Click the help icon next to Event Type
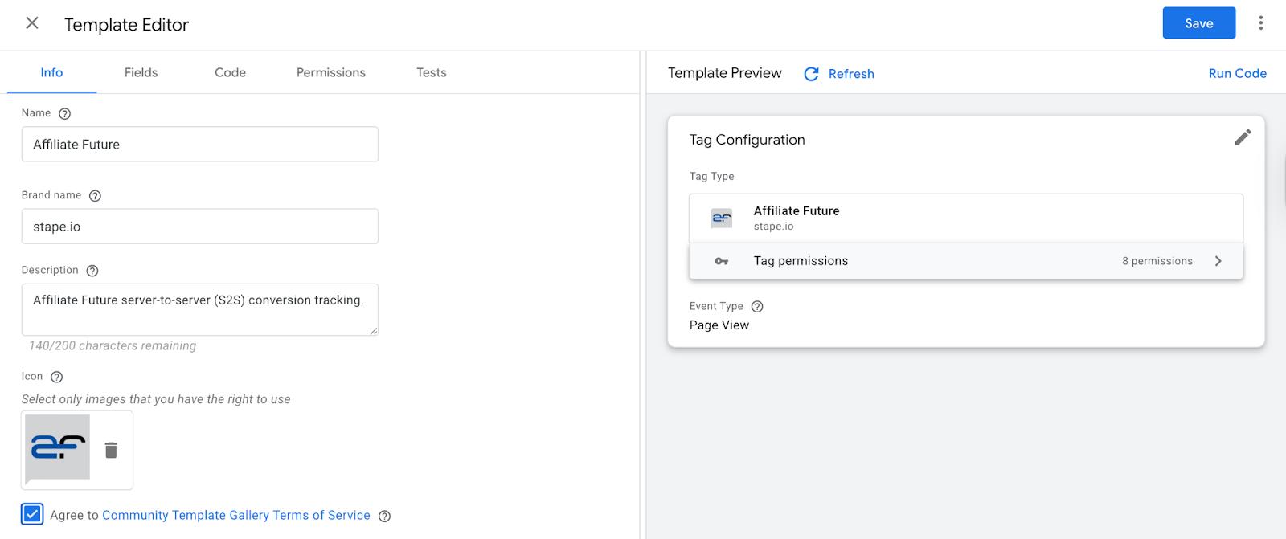This screenshot has width=1286, height=539. click(x=757, y=307)
